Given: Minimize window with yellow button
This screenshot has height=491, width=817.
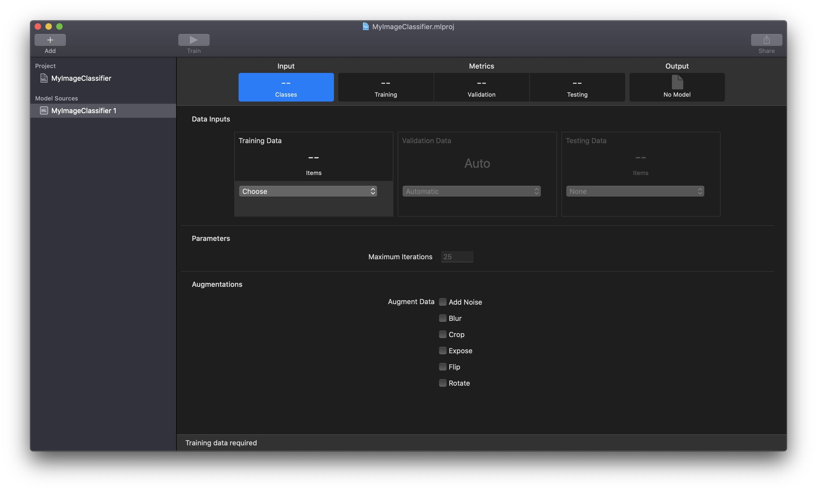Looking at the screenshot, I should (x=49, y=26).
